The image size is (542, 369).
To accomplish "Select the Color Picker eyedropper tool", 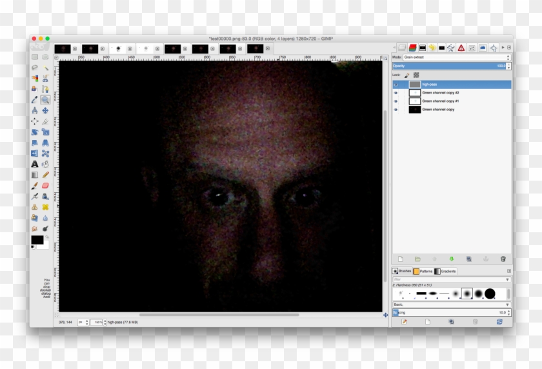I will tap(35, 100).
